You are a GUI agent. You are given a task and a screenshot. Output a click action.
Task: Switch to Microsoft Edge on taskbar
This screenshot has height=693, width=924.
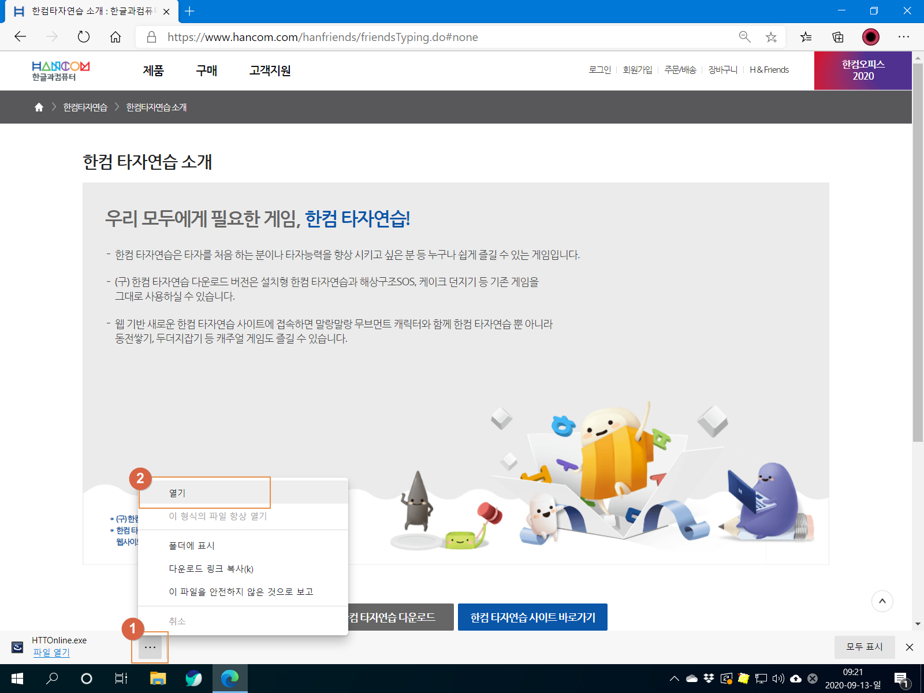[230, 679]
